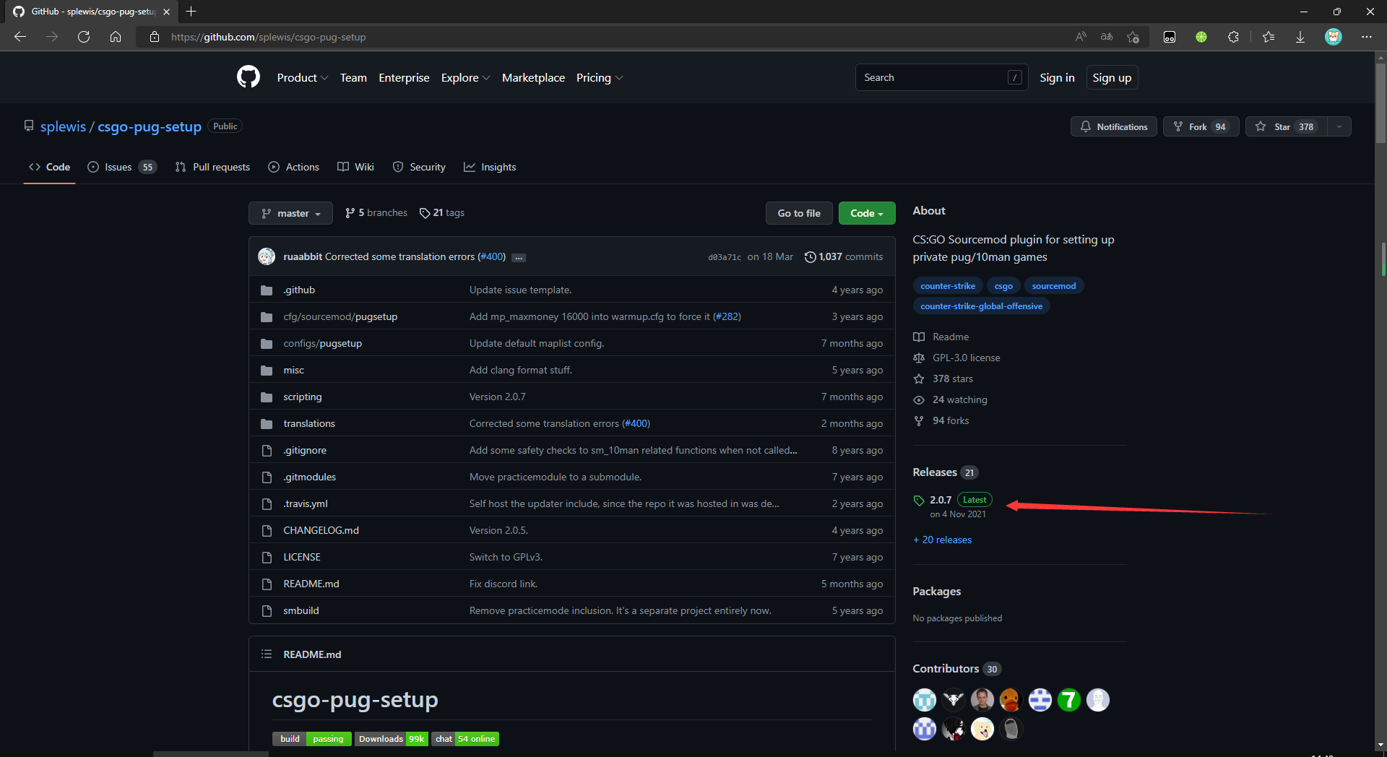Open README table of contents icon

pos(267,654)
